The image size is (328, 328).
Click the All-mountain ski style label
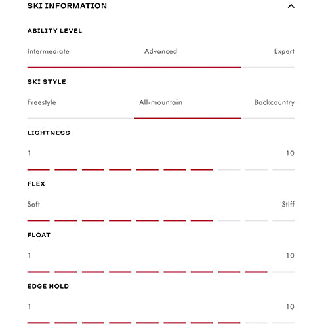(161, 102)
